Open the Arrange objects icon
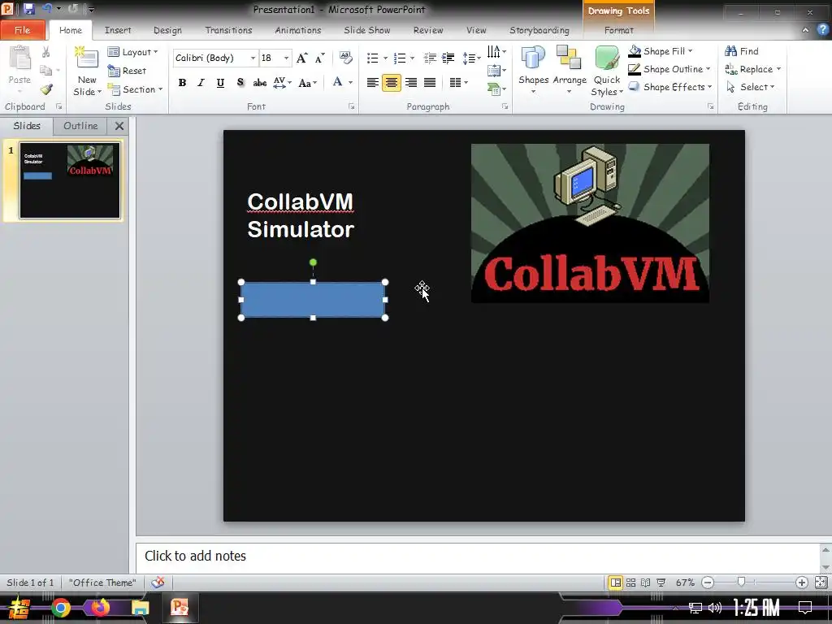This screenshot has width=832, height=624. [x=569, y=58]
